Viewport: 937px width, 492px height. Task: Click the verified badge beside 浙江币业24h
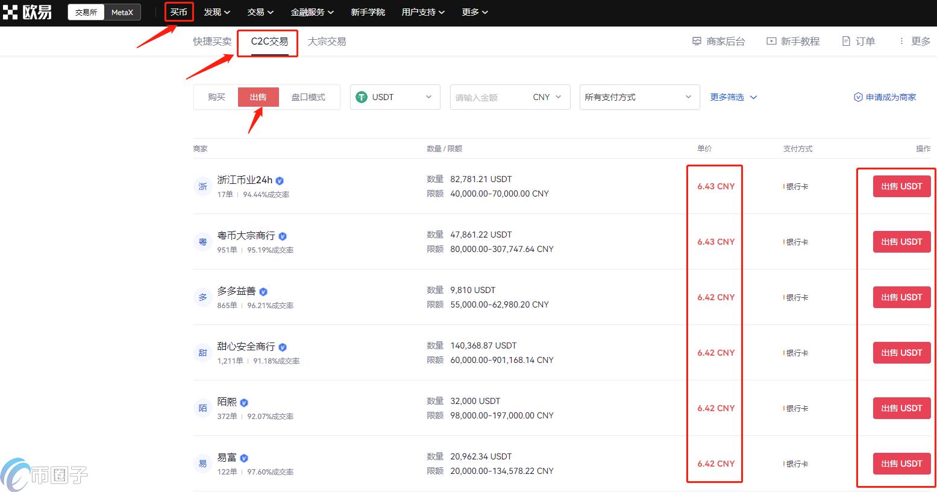(280, 181)
